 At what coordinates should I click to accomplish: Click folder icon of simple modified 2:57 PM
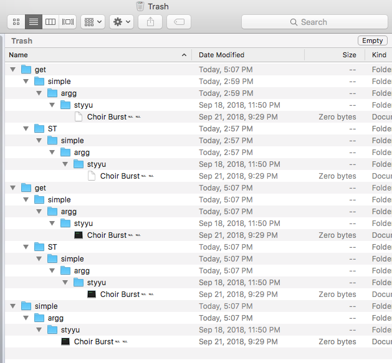click(x=52, y=140)
